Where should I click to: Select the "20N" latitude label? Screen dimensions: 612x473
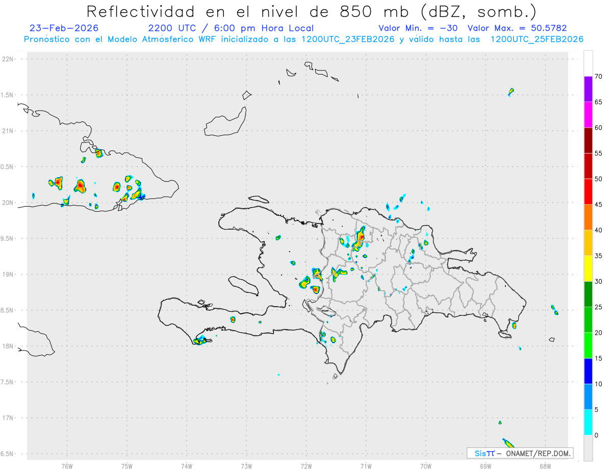[8, 203]
